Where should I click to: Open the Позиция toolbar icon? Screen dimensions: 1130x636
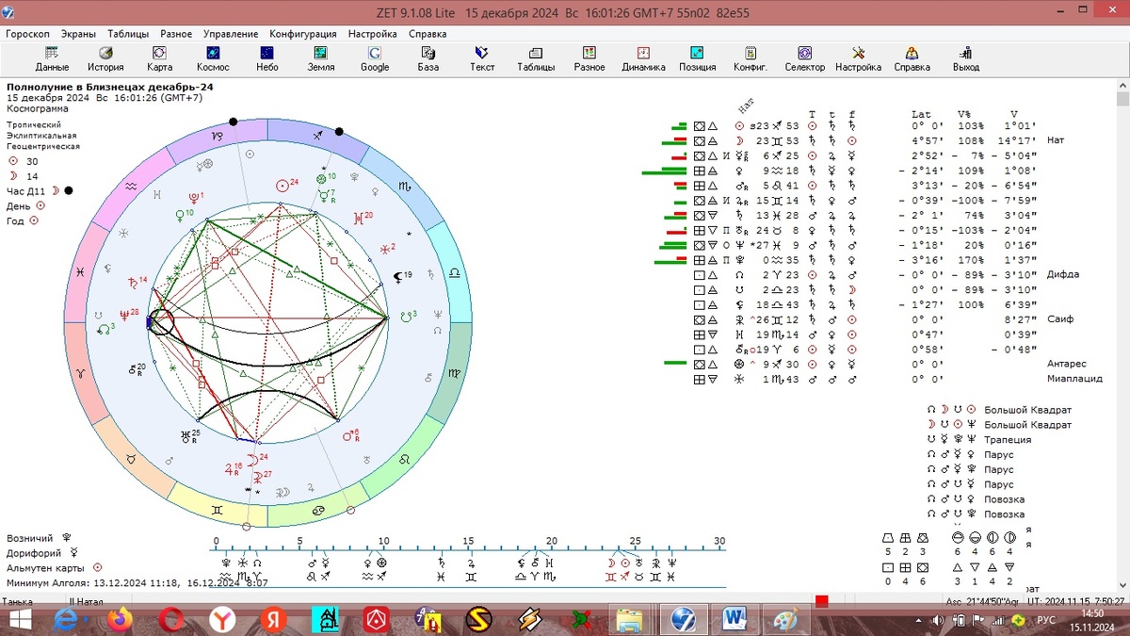pos(697,58)
